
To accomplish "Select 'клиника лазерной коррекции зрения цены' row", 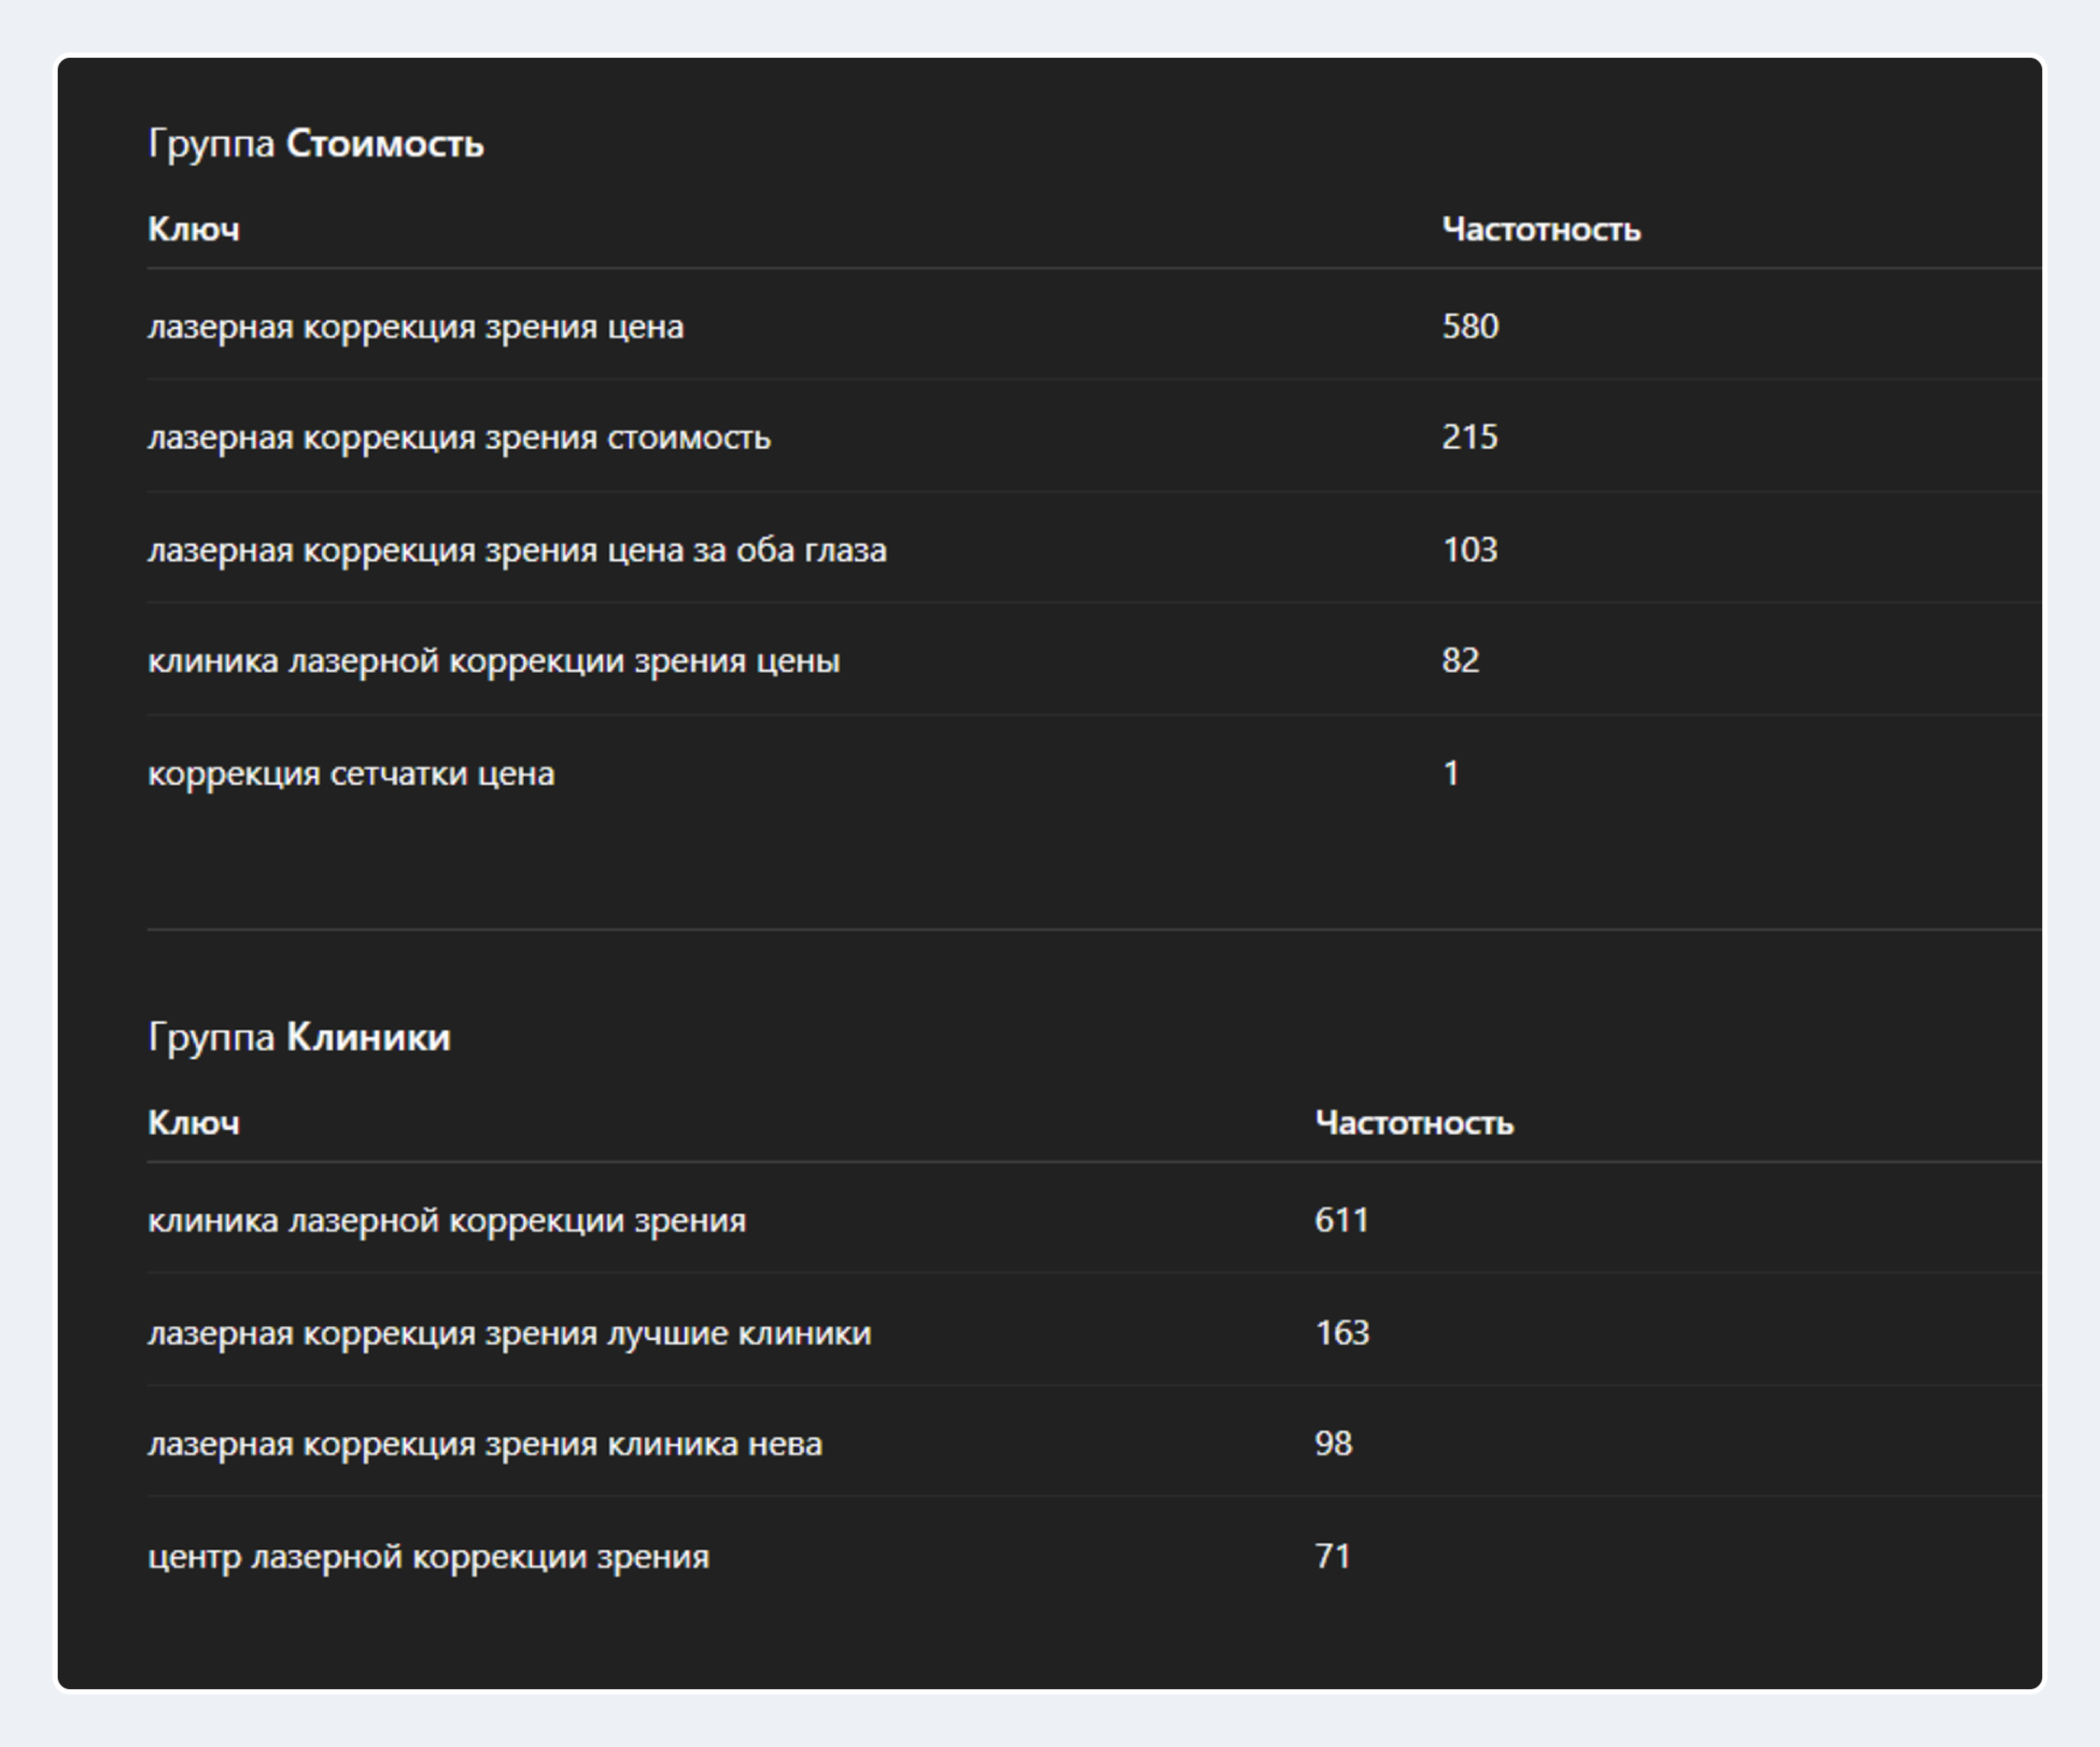I will click(494, 661).
